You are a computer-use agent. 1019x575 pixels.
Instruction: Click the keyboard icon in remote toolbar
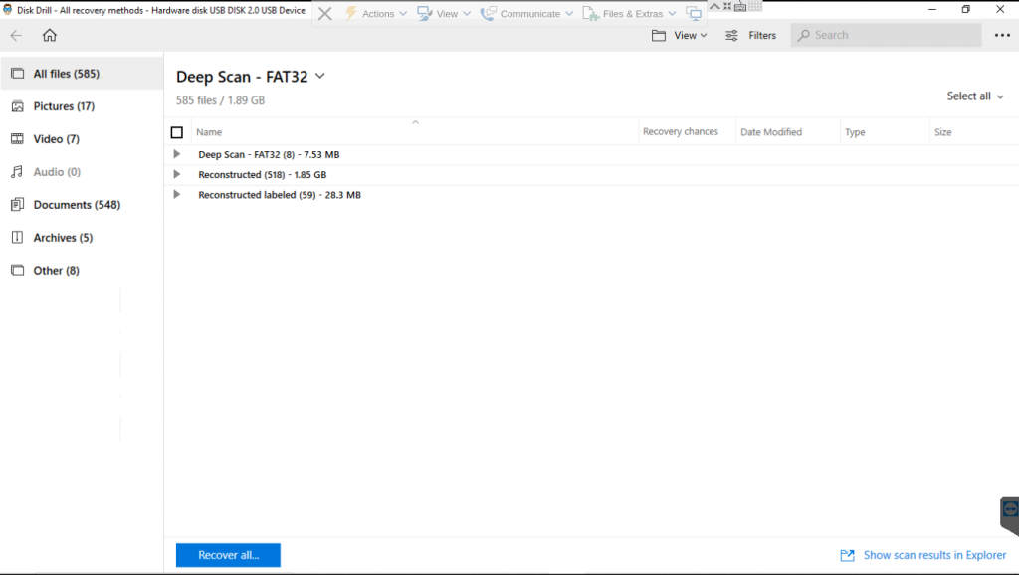click(x=740, y=7)
